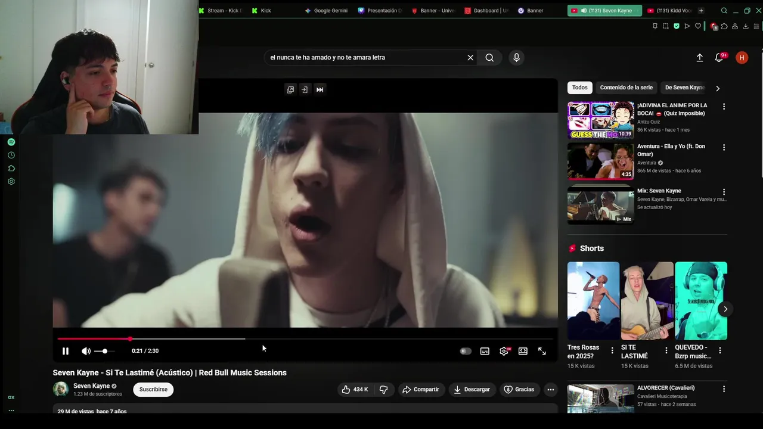This screenshot has height=429, width=763.
Task: Open the browser extensions cube icon
Action: (x=724, y=26)
